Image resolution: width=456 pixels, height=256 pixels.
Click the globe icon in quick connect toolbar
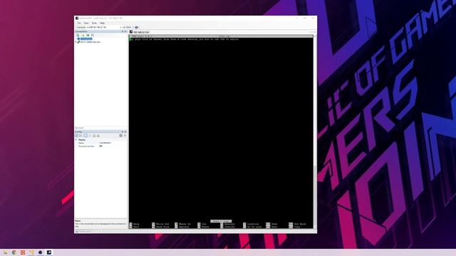(136, 27)
